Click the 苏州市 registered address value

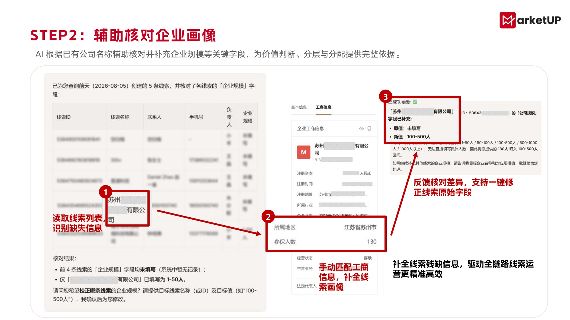[344, 195]
